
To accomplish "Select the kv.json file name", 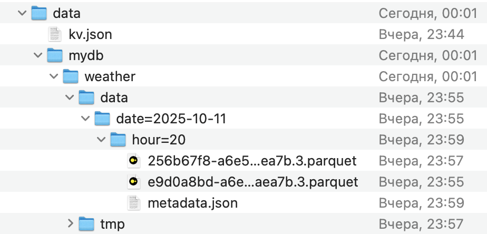I will point(90,34).
